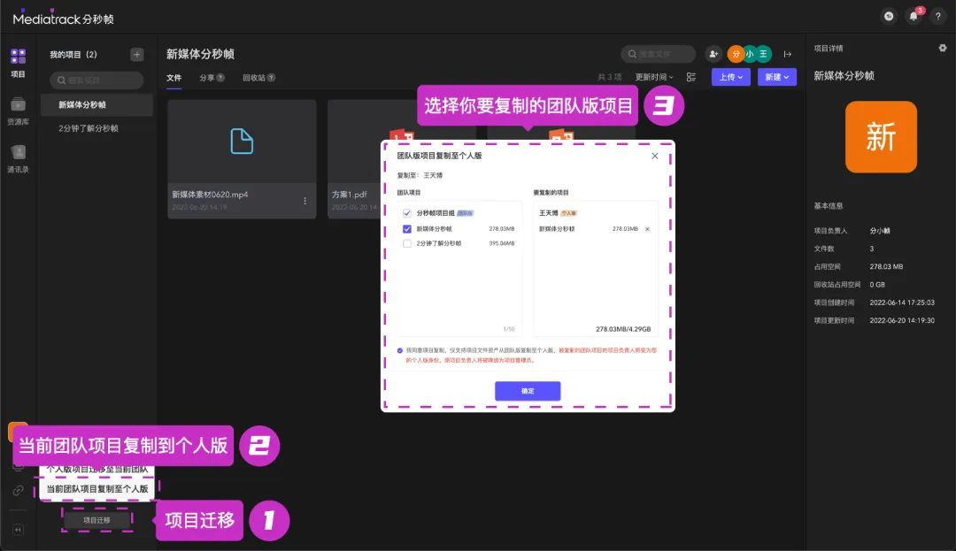Open project details settings gear

coord(942,48)
